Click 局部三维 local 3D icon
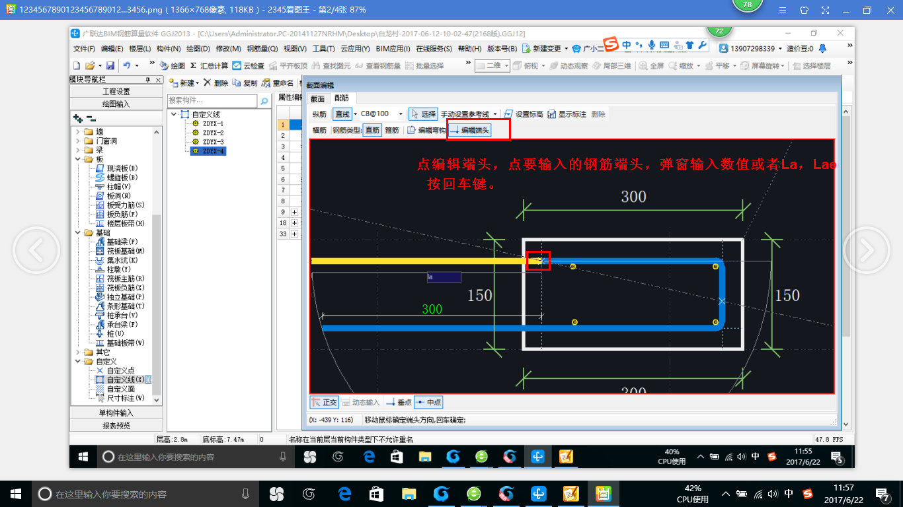This screenshot has width=903, height=507. tap(611, 66)
